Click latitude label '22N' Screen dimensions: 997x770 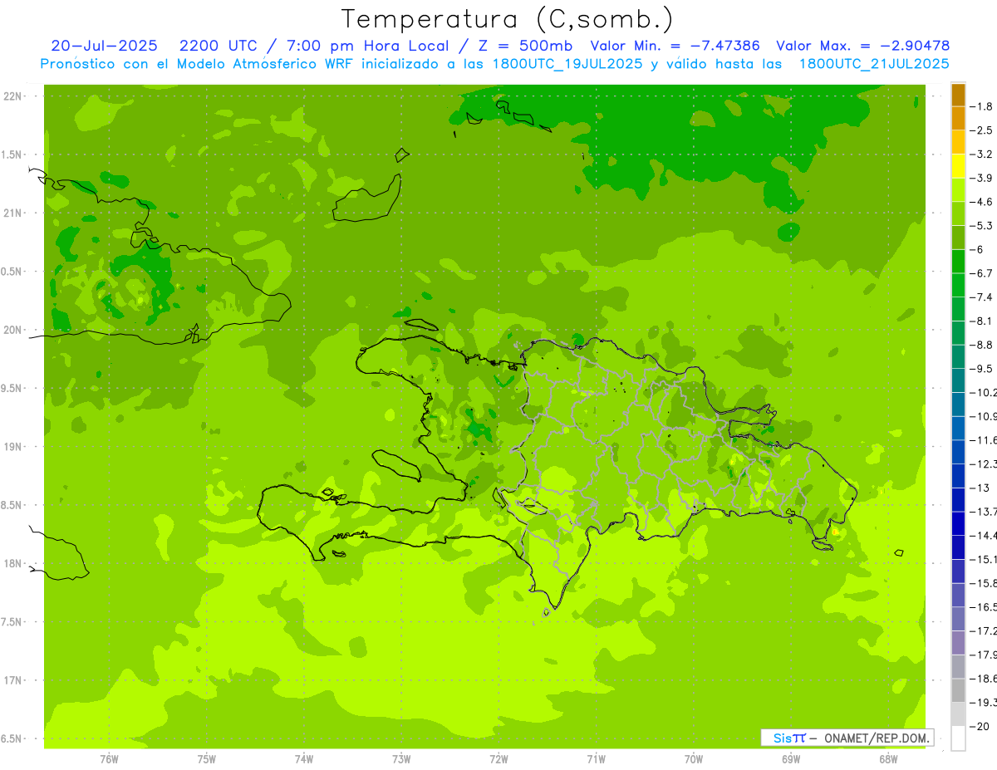13,96
